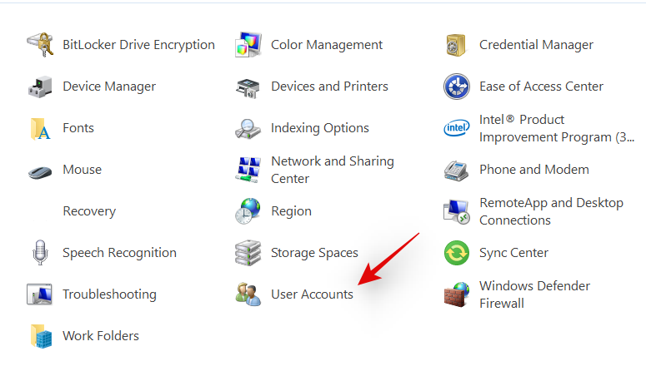Select the Region globe icon
This screenshot has height=371, width=646.
tap(248, 211)
